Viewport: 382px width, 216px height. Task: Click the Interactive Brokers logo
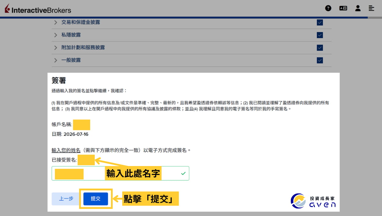pos(38,9)
